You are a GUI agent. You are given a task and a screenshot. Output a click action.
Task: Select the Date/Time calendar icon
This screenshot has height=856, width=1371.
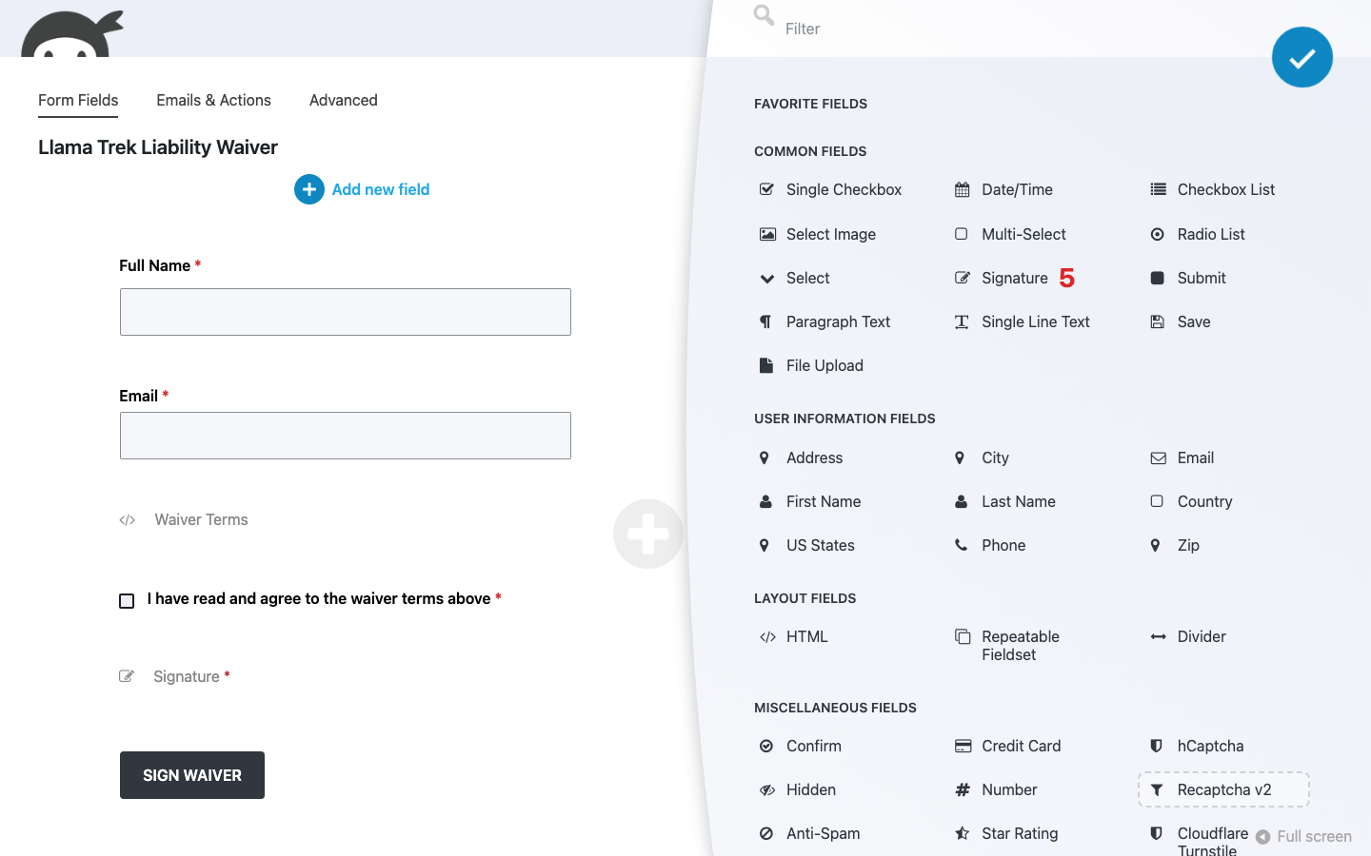962,189
